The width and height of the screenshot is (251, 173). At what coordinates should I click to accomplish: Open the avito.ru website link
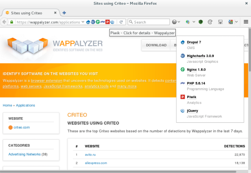(x=90, y=155)
